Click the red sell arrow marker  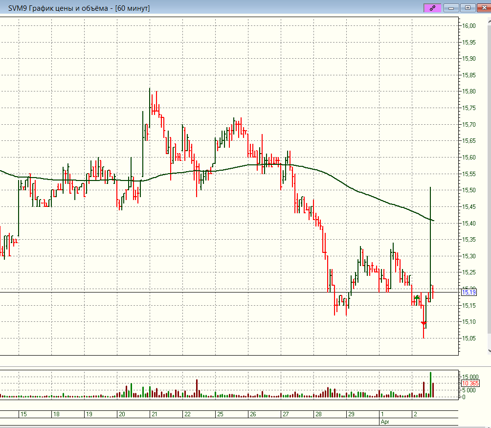pyautogui.click(x=424, y=323)
